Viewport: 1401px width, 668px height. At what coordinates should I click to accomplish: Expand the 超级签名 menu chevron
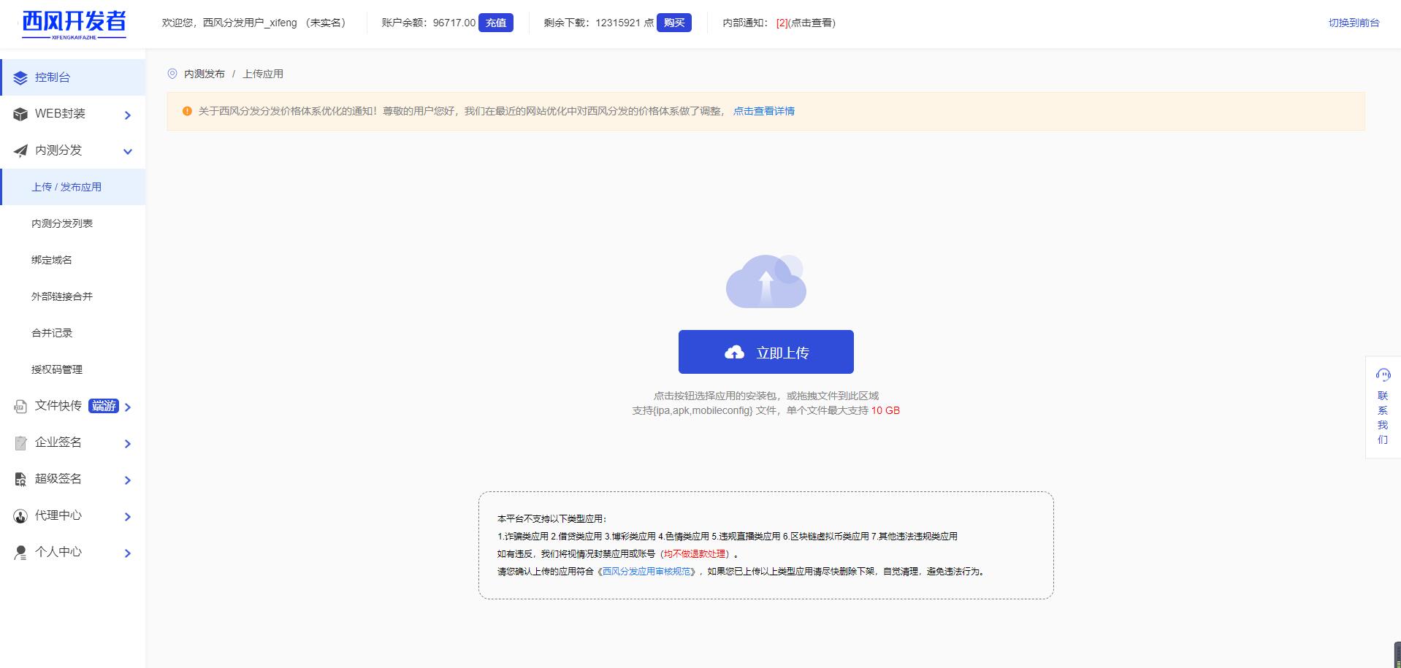tap(128, 480)
